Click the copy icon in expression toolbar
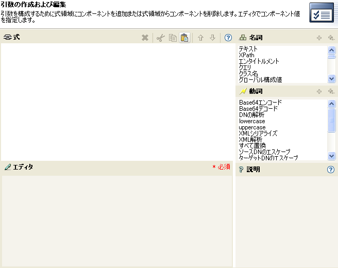 pyautogui.click(x=173, y=38)
